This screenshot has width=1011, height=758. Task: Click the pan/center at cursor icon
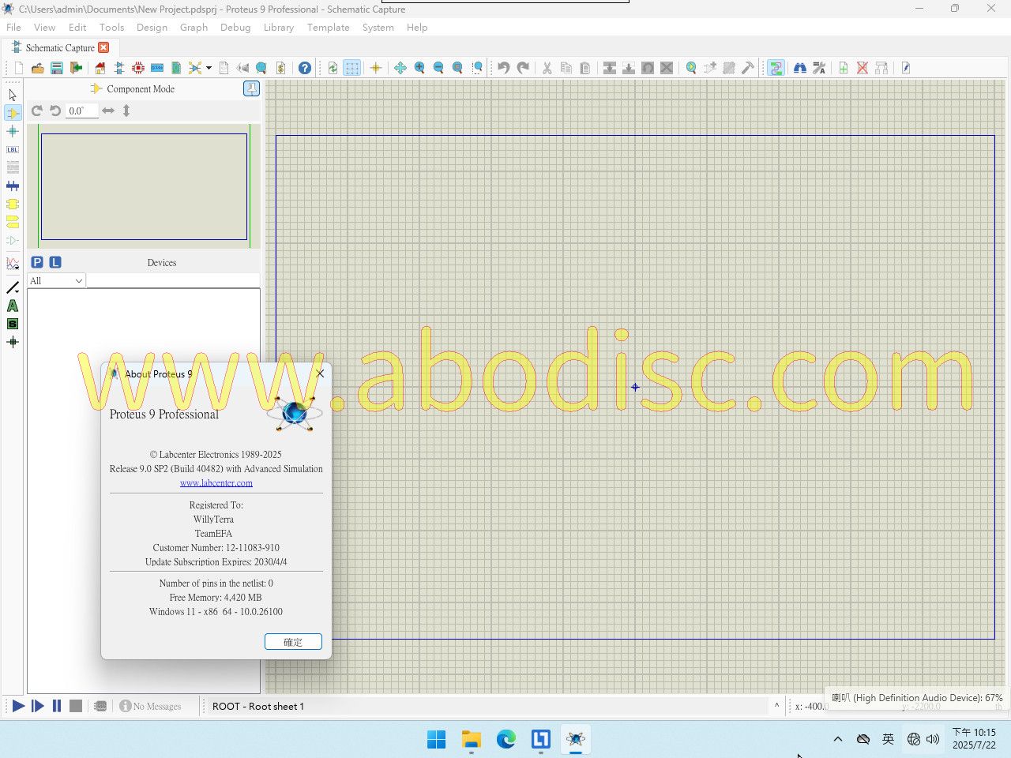coord(400,68)
